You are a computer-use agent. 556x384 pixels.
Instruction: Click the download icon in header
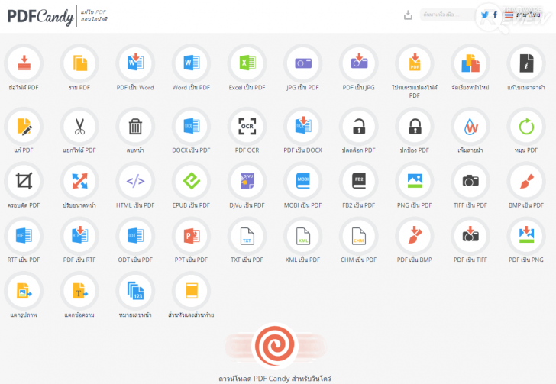(x=408, y=15)
